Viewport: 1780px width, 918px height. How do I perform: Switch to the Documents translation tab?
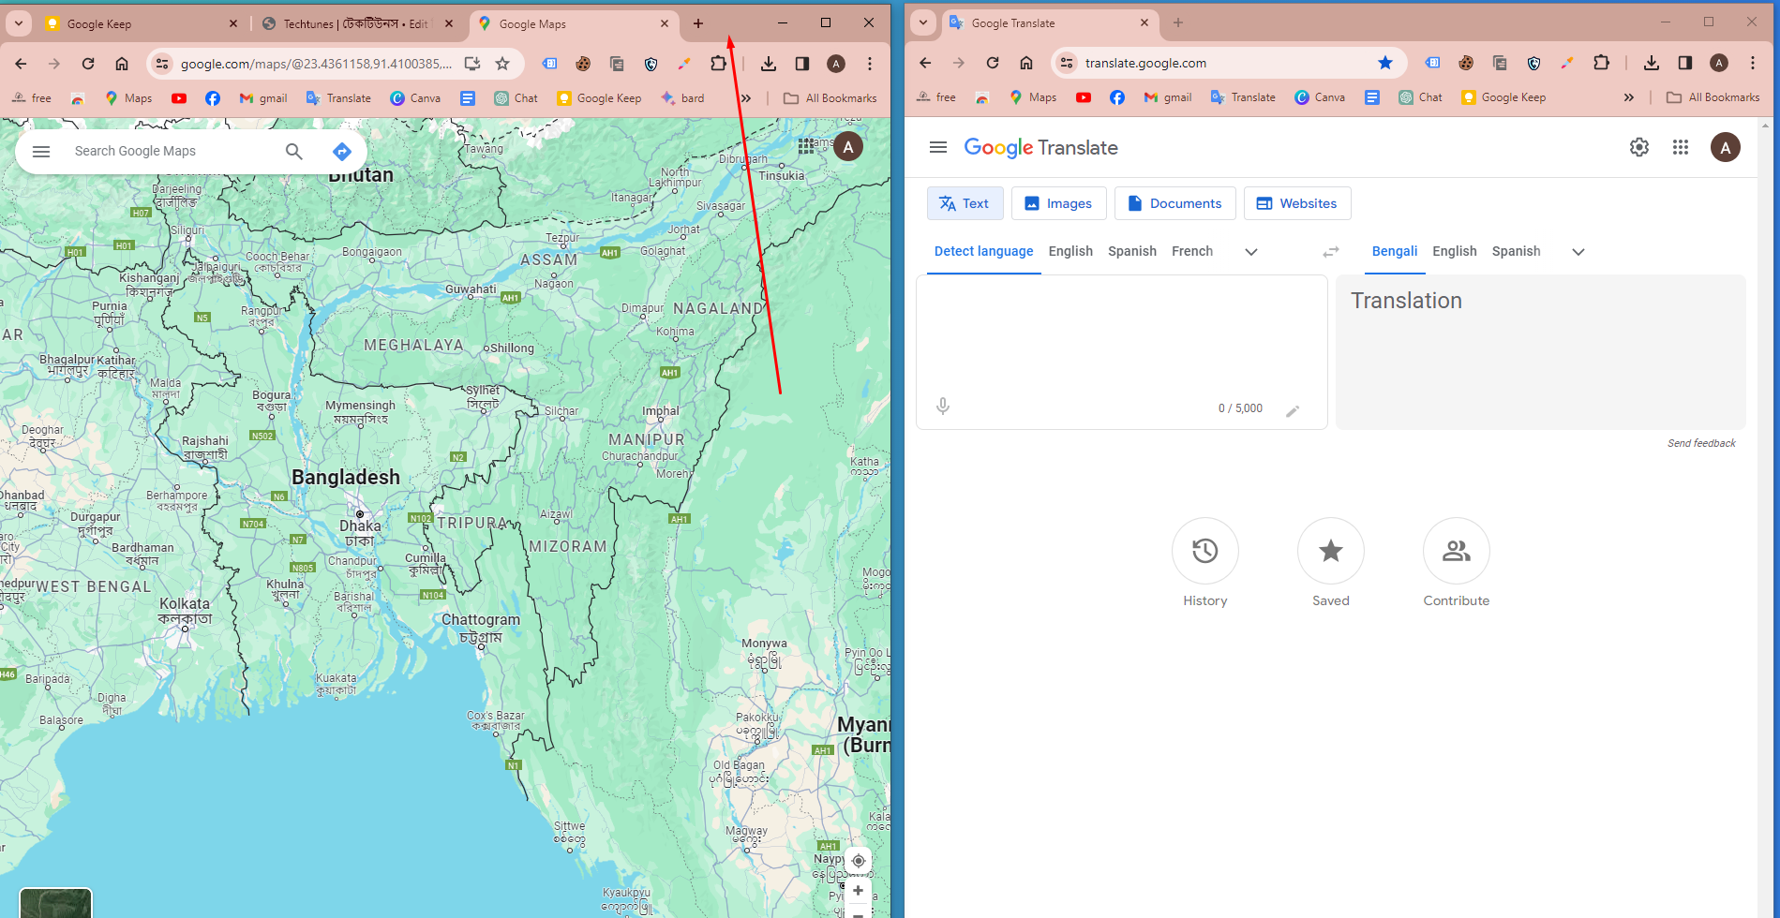1174,203
